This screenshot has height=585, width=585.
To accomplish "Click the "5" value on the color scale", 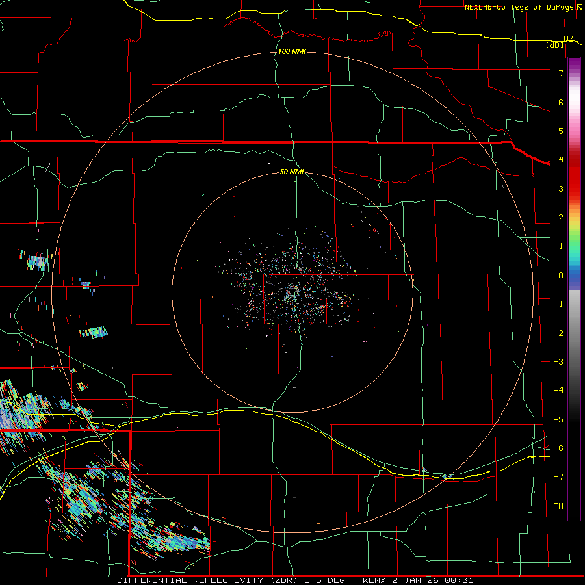I will 561,131.
